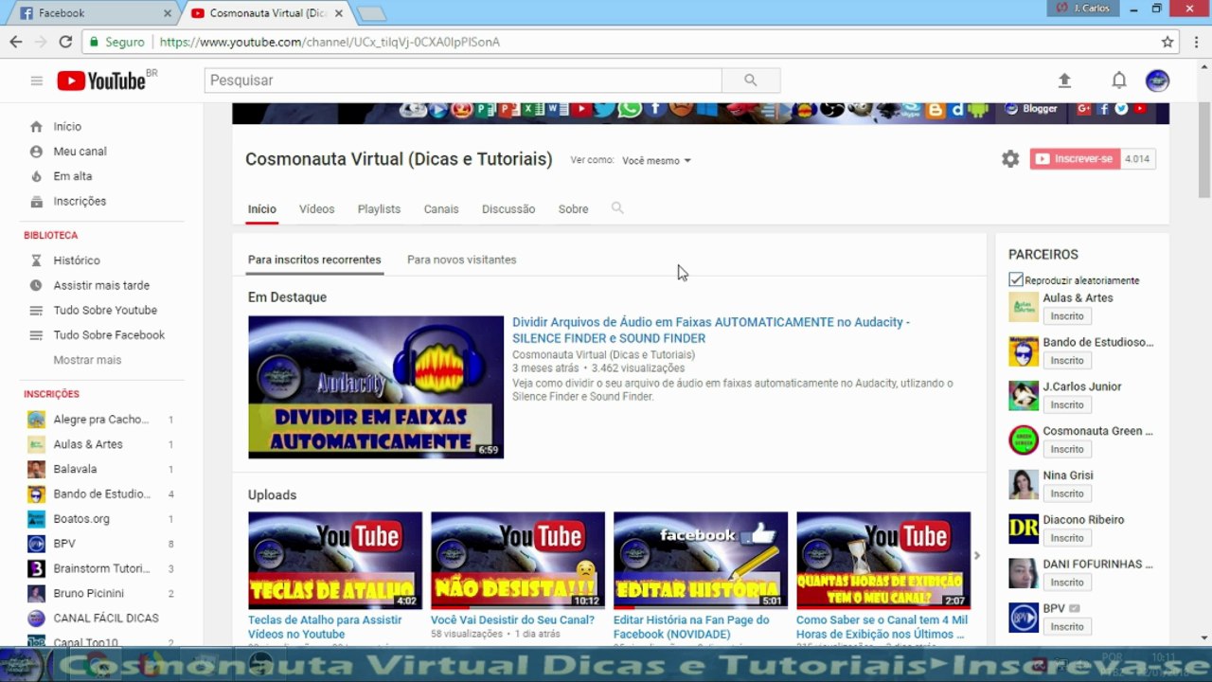Open DANI FOFURINHAS partner channel
The image size is (1212, 682).
(x=1097, y=564)
